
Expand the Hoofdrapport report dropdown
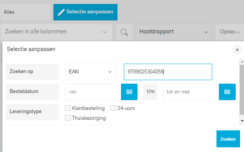pos(174,32)
